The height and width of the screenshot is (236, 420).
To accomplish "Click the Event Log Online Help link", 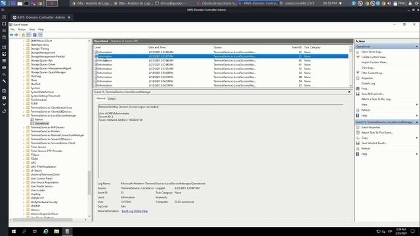I will point(135,211).
